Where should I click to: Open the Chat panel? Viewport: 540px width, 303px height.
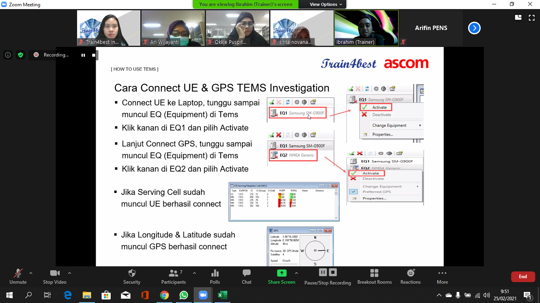tap(247, 273)
